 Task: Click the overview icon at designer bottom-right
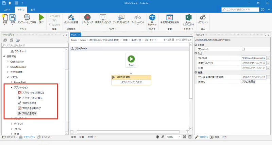click(190, 137)
